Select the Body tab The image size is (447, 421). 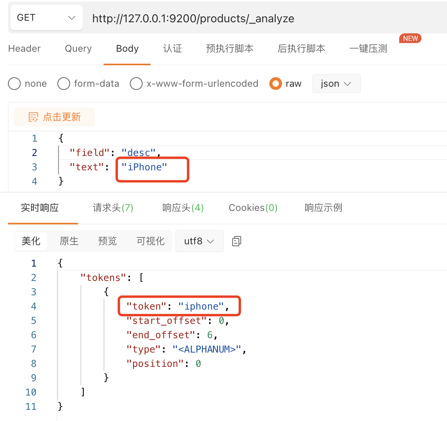[x=127, y=49]
